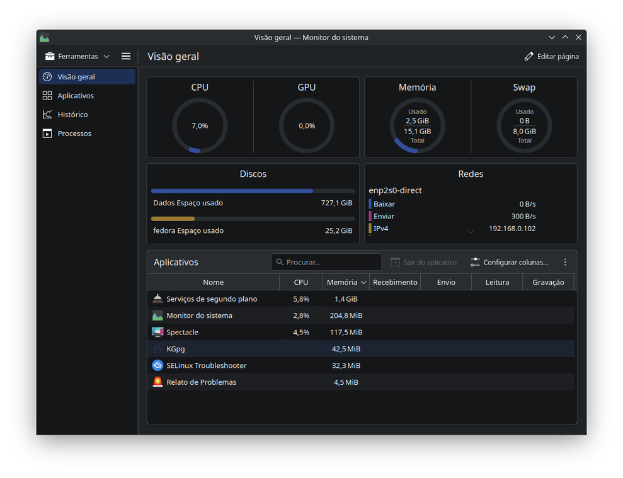Click the CPU usage gauge showing 7,0%
623x478 pixels.
click(x=200, y=125)
